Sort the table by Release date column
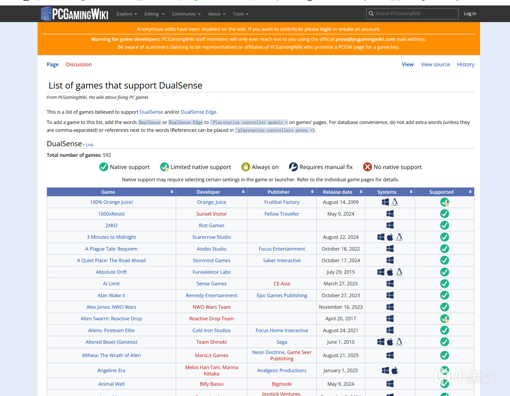 pos(341,192)
